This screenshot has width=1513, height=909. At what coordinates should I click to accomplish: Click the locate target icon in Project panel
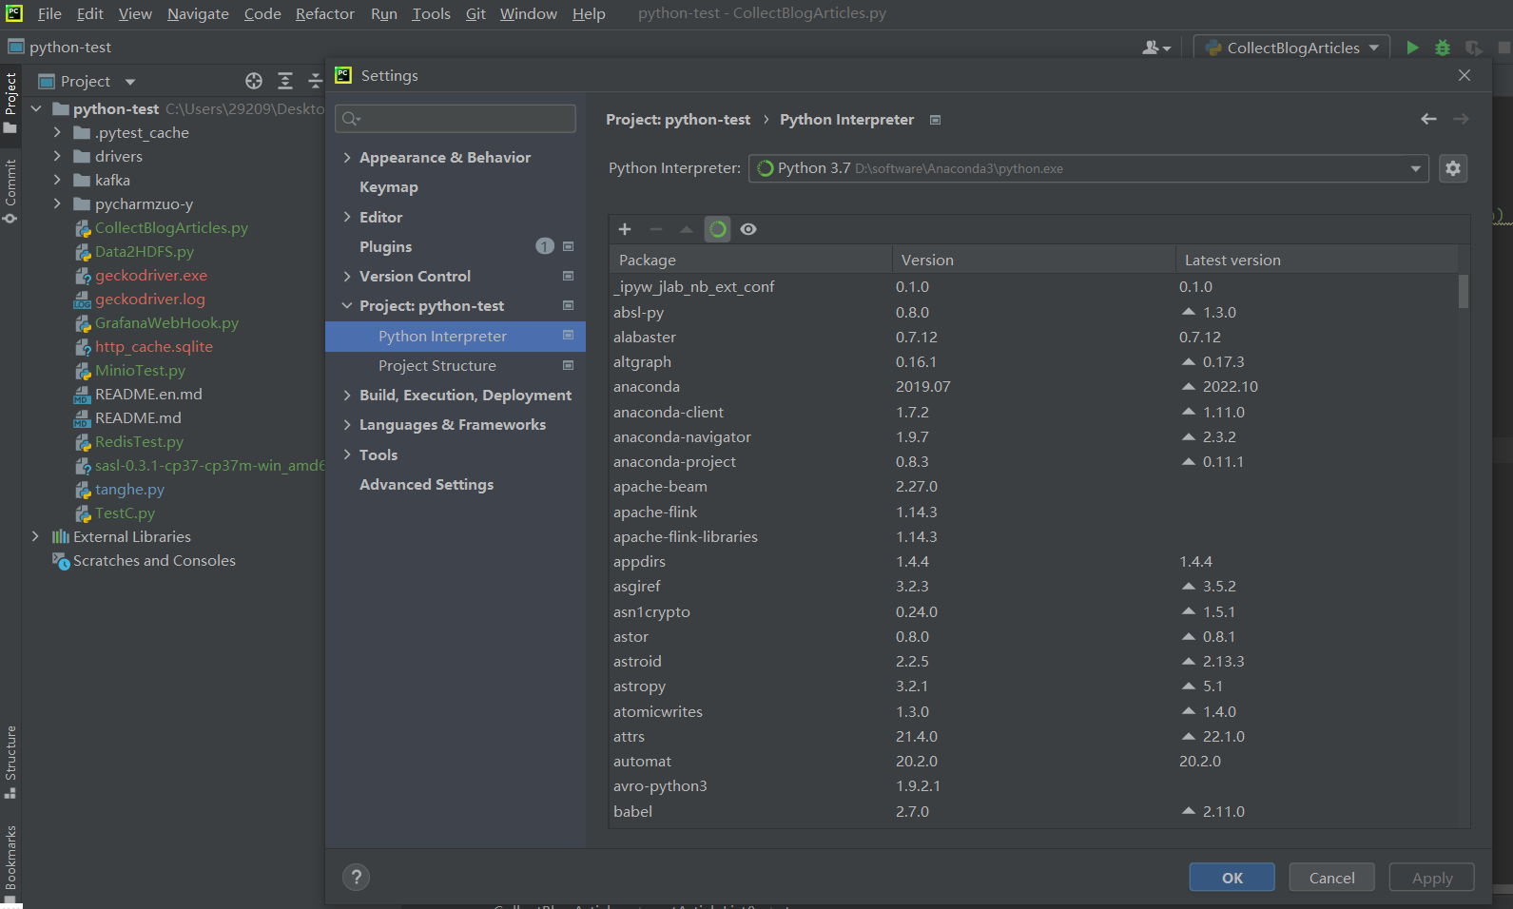pyautogui.click(x=254, y=81)
